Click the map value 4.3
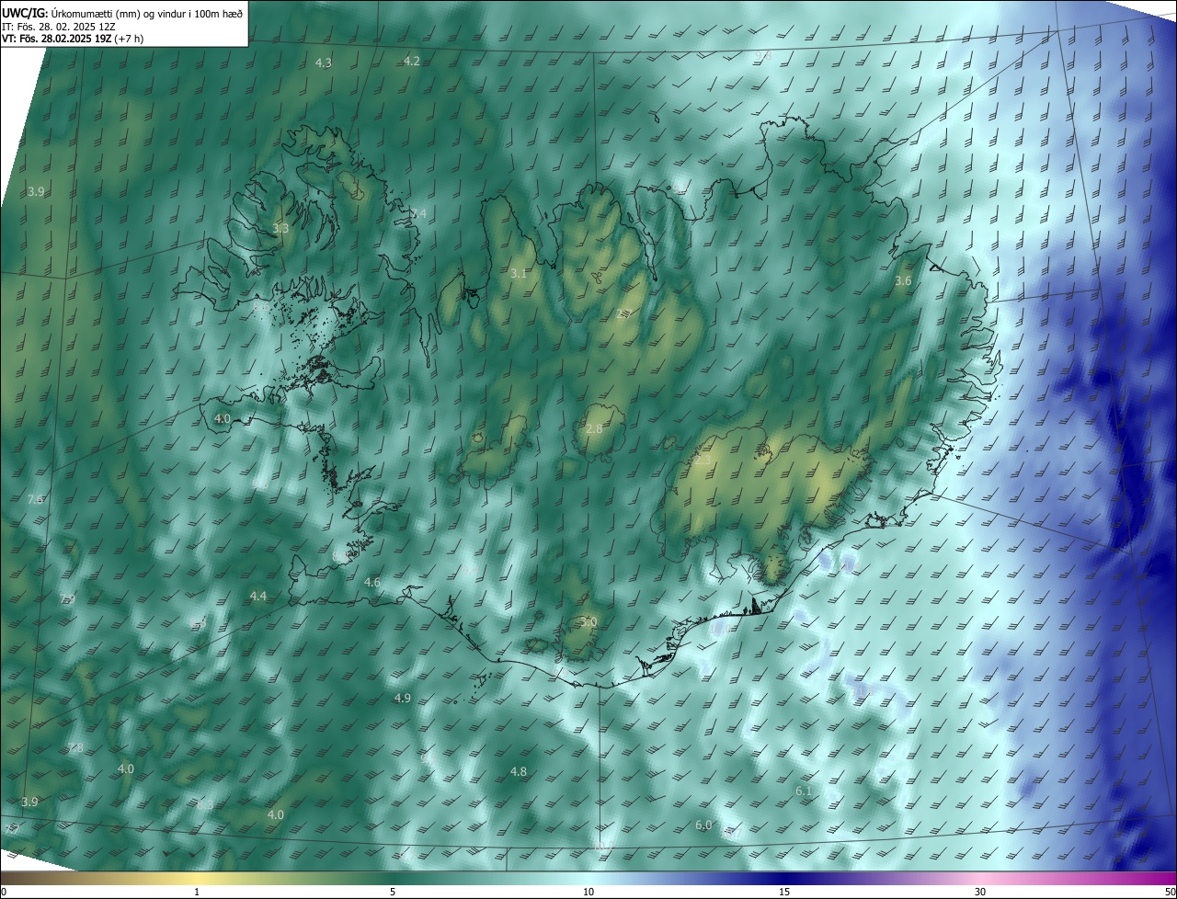Image resolution: width=1177 pixels, height=899 pixels. pyautogui.click(x=324, y=63)
